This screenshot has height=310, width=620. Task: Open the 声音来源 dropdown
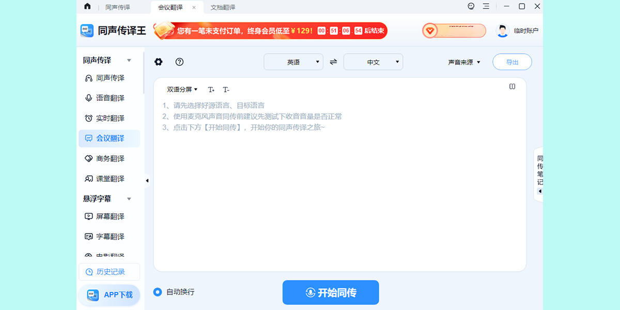click(464, 62)
